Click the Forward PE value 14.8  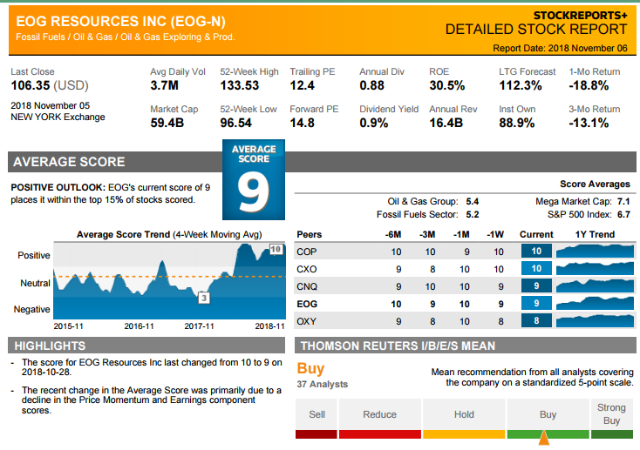pos(302,123)
